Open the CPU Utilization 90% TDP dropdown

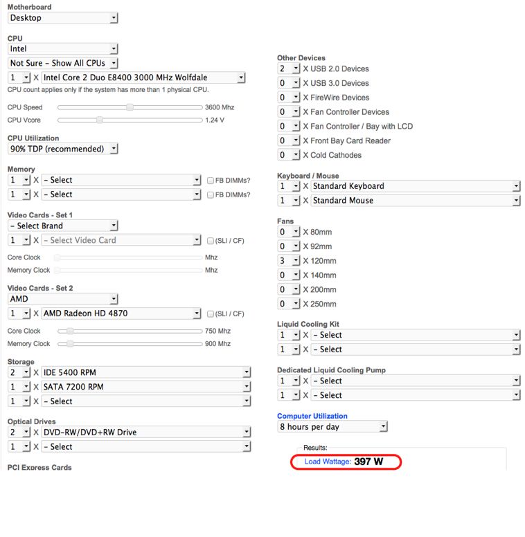click(x=63, y=149)
